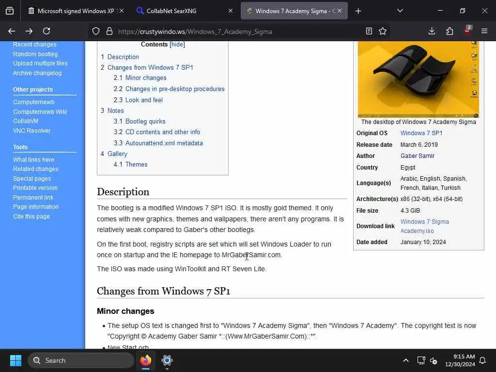The width and height of the screenshot is (496, 372).
Task: Open Printable version link
Action: 35,188
